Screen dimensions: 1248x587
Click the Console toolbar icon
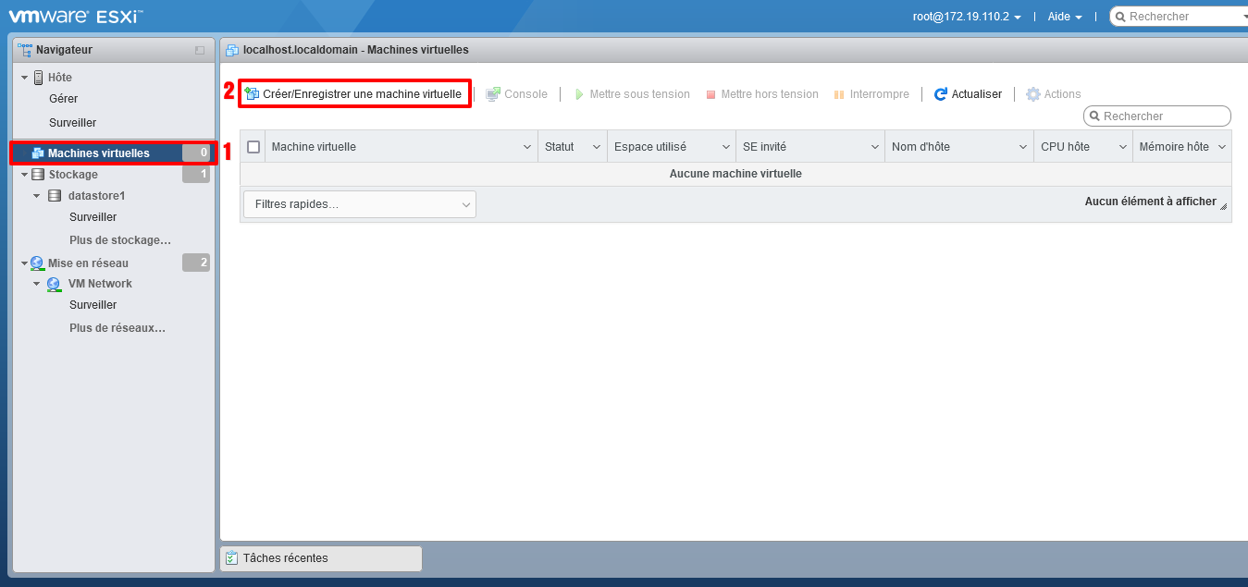point(493,94)
